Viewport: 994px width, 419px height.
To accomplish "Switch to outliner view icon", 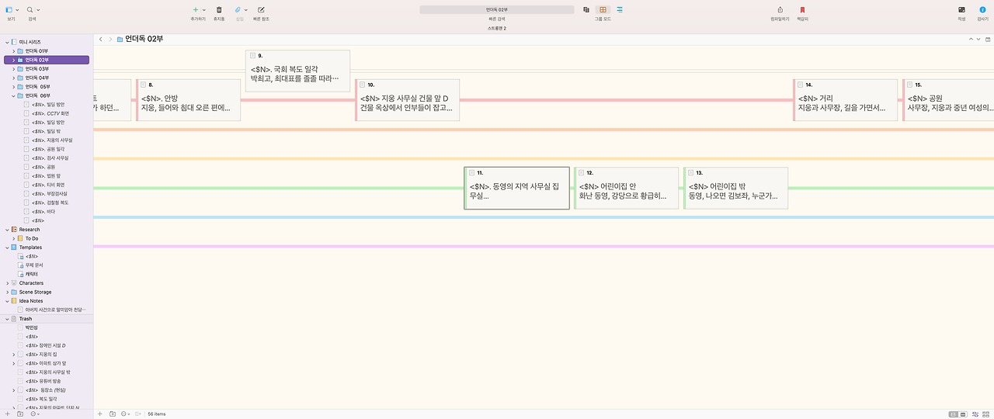I will pyautogui.click(x=619, y=9).
